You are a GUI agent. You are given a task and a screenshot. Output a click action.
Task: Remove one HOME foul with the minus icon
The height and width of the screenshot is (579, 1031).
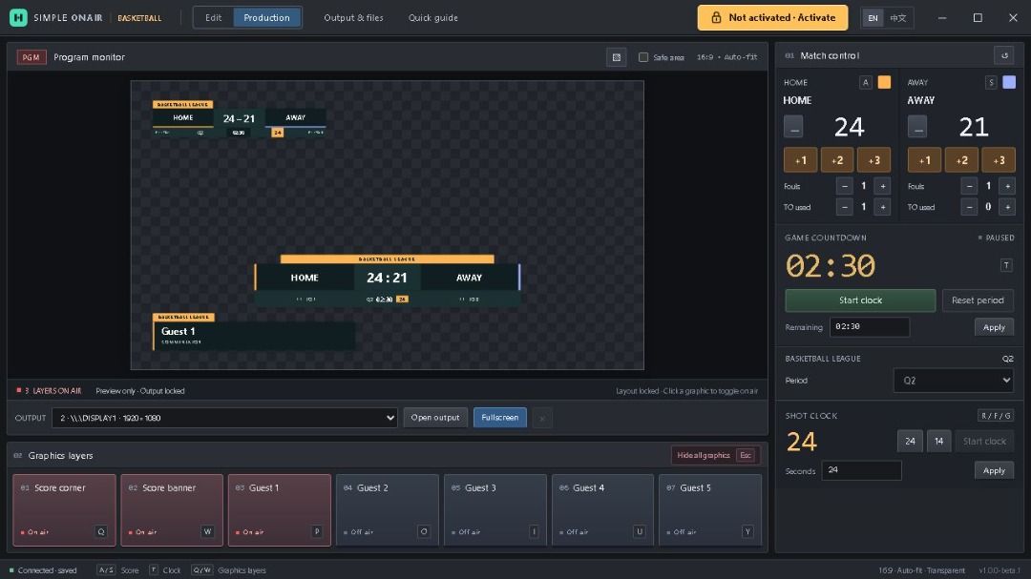click(844, 186)
